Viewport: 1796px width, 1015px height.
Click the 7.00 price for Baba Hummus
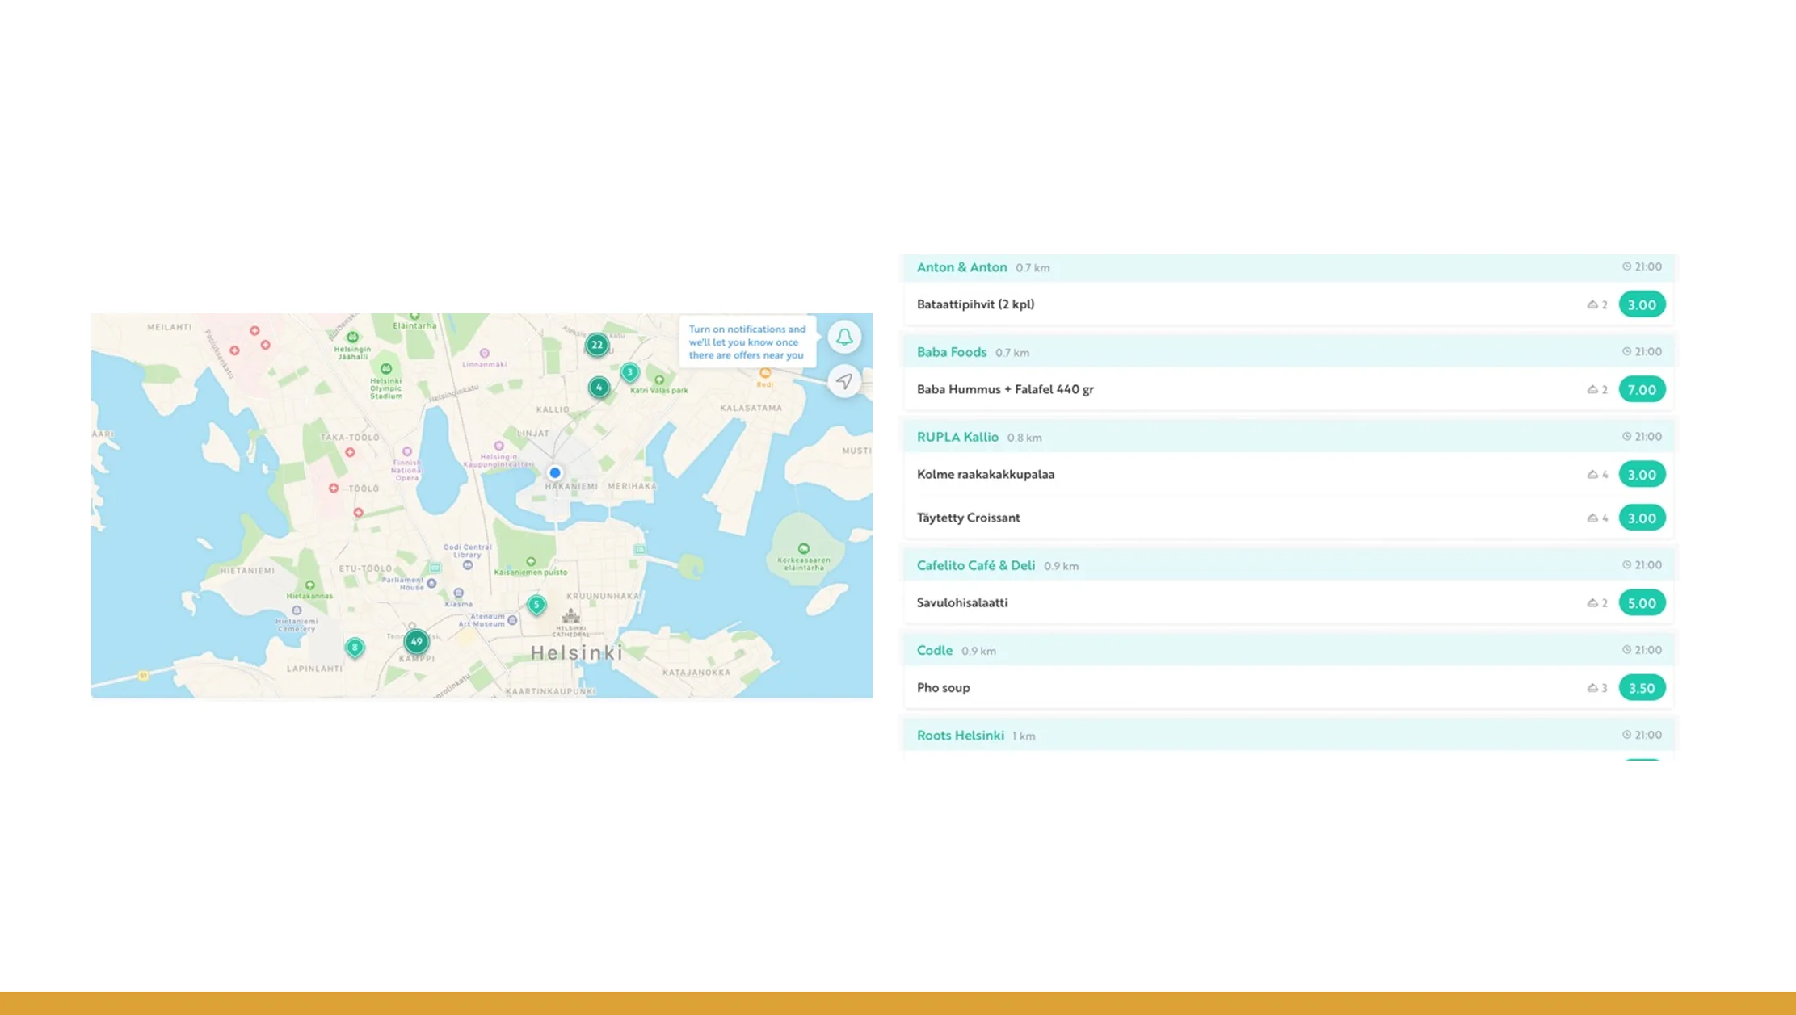1642,389
